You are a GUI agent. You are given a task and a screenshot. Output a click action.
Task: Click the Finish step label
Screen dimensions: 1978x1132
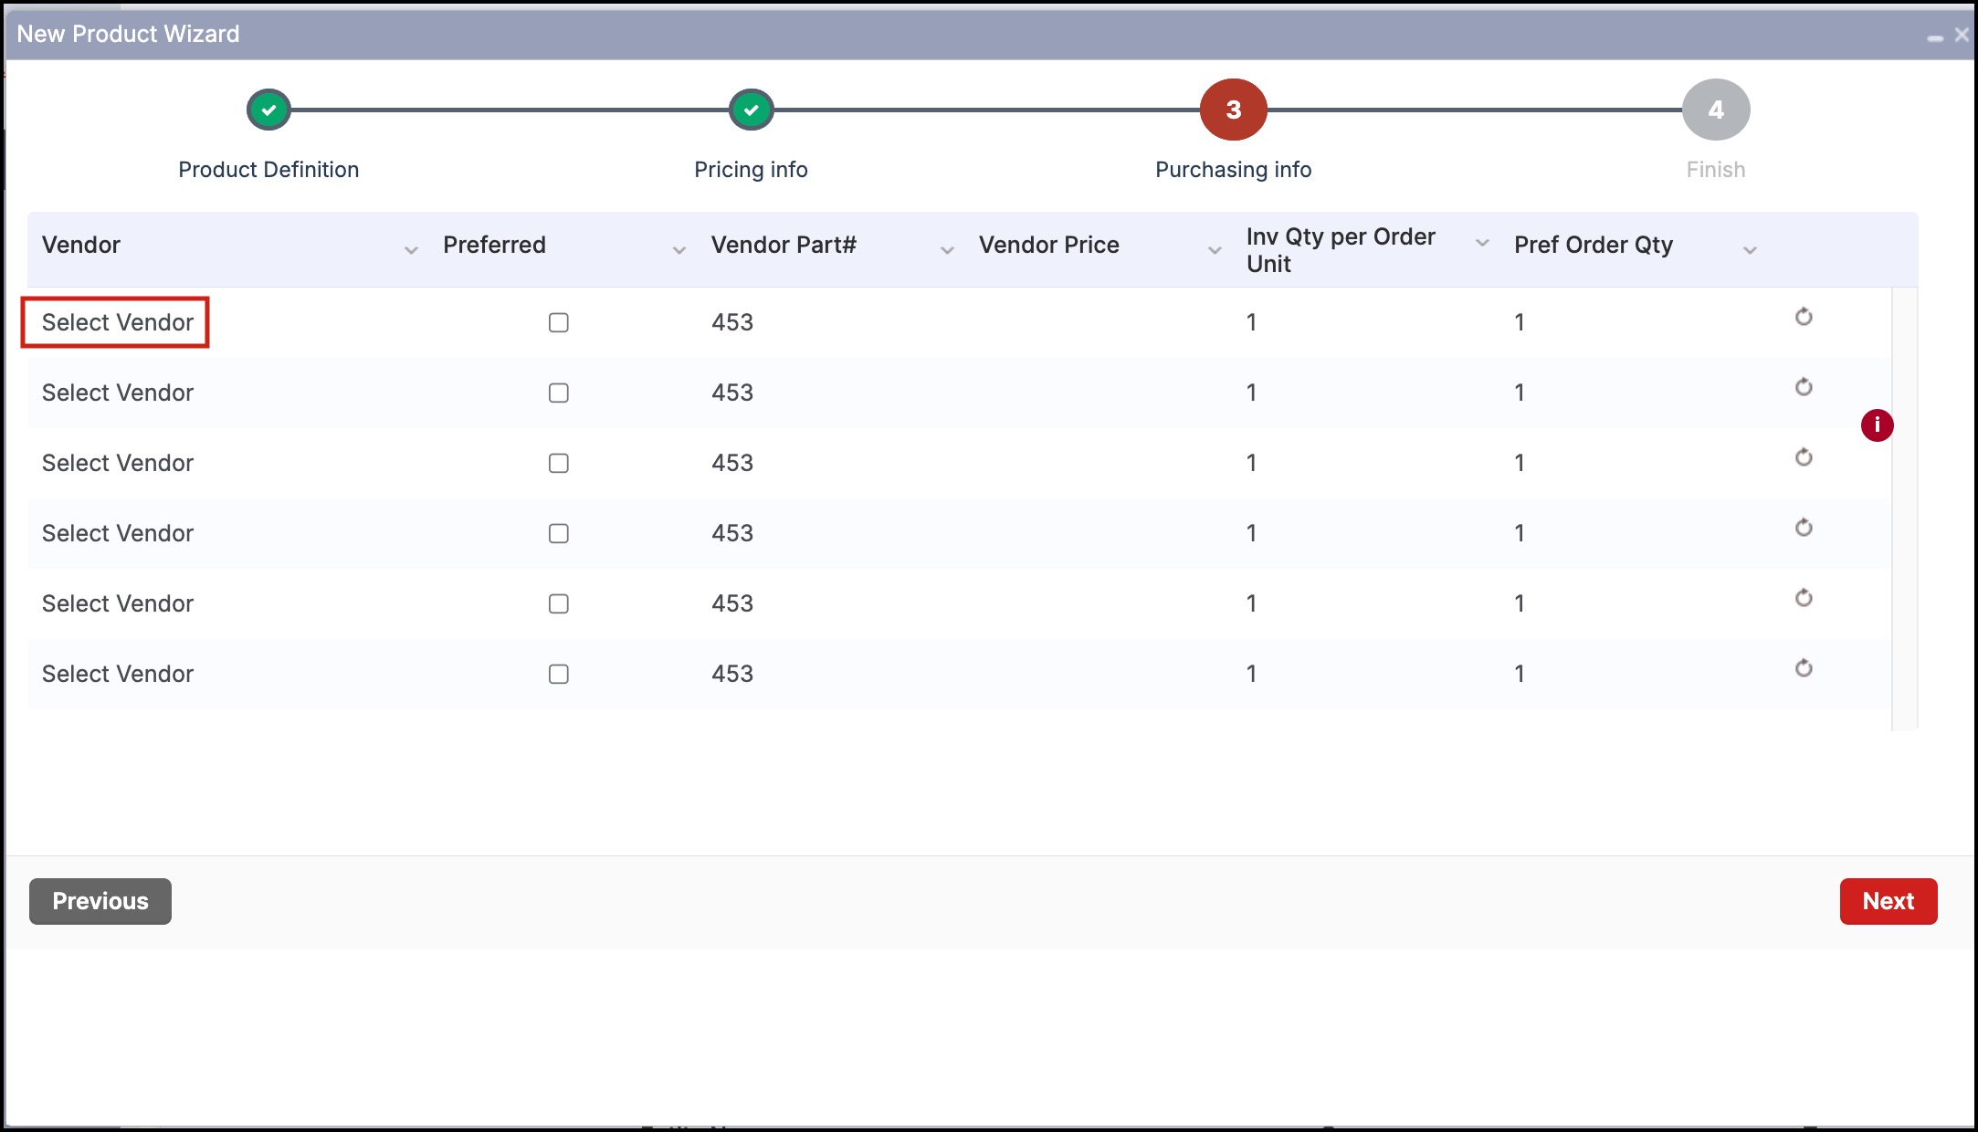coord(1716,170)
